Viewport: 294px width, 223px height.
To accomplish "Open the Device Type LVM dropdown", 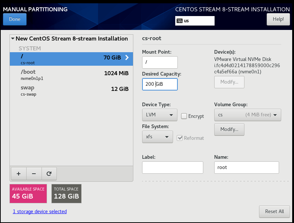I will click(x=160, y=115).
